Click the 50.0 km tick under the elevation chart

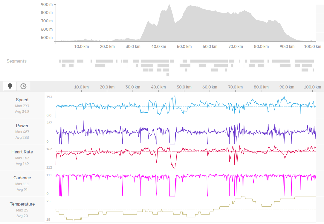(x=184, y=46)
